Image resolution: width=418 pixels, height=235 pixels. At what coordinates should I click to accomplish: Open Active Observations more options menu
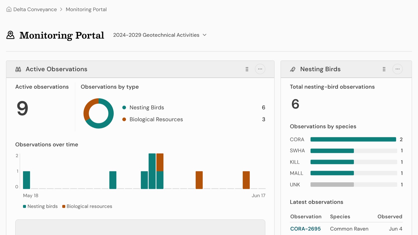tap(260, 69)
